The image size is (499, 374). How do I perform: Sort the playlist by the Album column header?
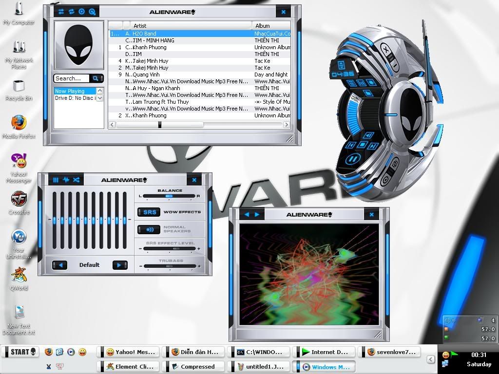(x=271, y=26)
